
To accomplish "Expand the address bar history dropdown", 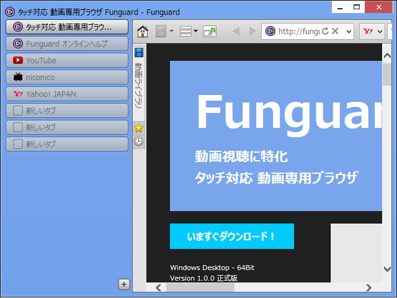I will pyautogui.click(x=349, y=32).
